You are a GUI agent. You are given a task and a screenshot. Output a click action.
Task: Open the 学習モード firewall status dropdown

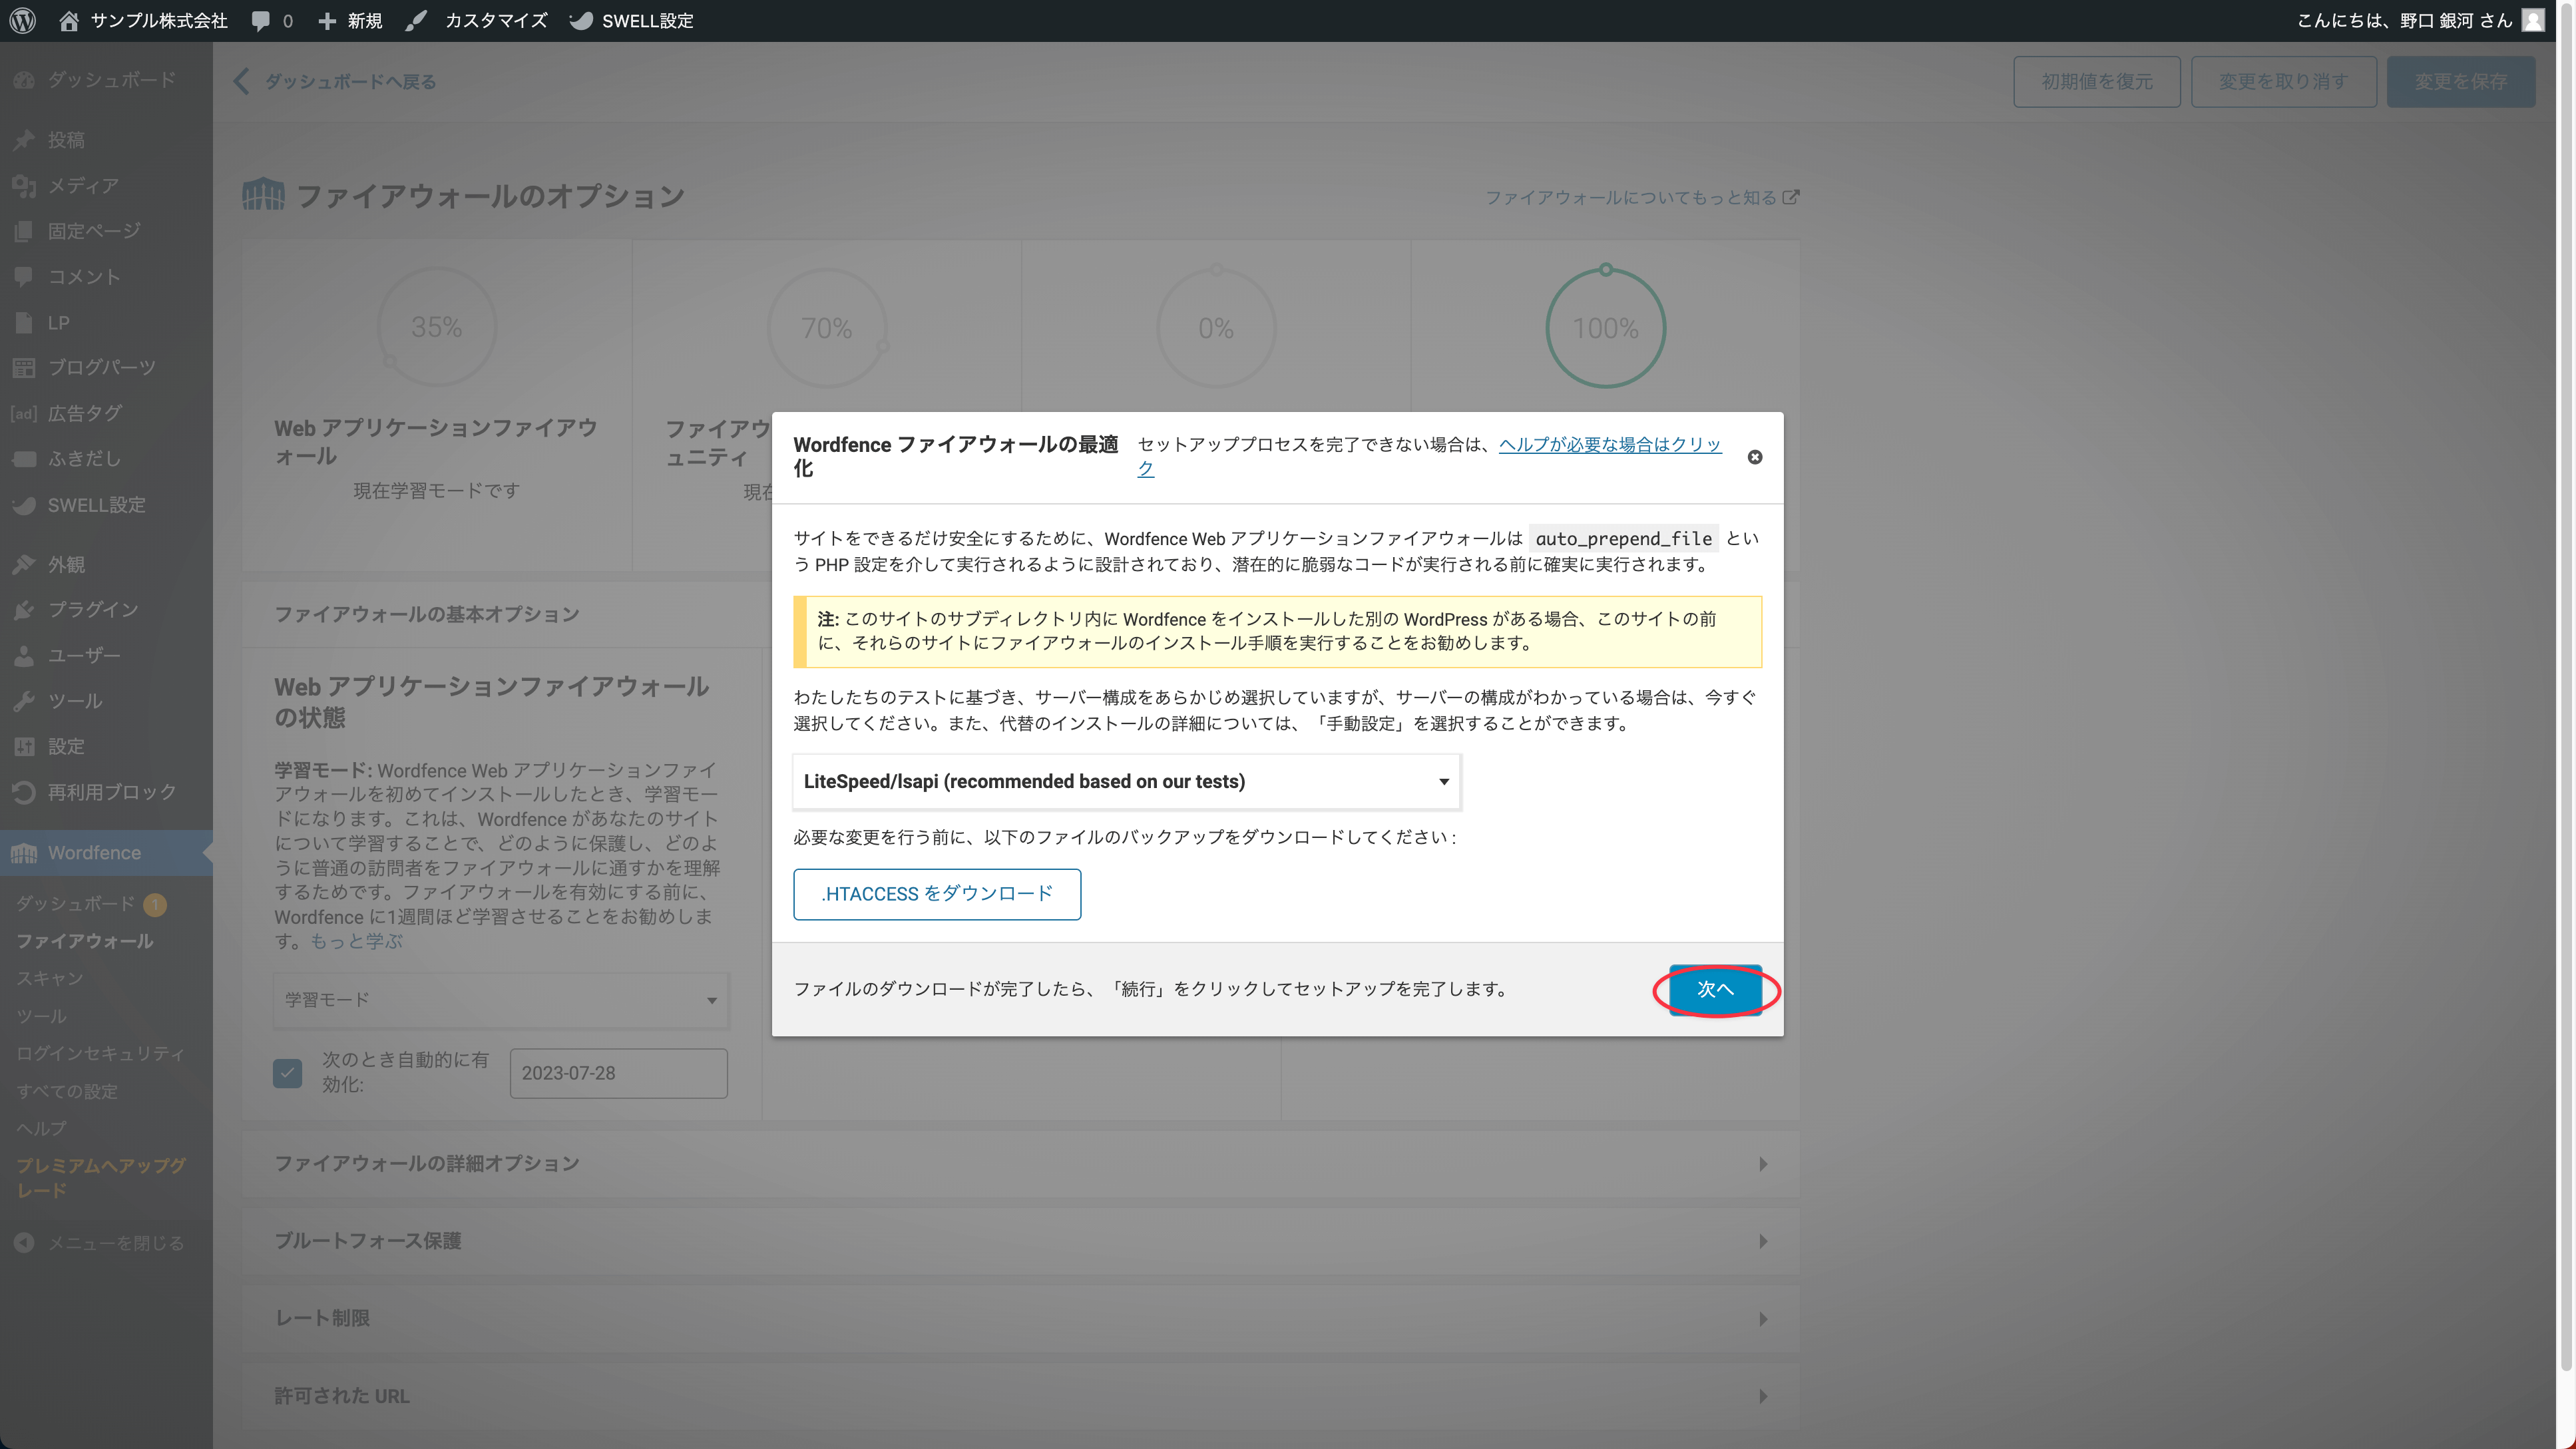pyautogui.click(x=500, y=1000)
